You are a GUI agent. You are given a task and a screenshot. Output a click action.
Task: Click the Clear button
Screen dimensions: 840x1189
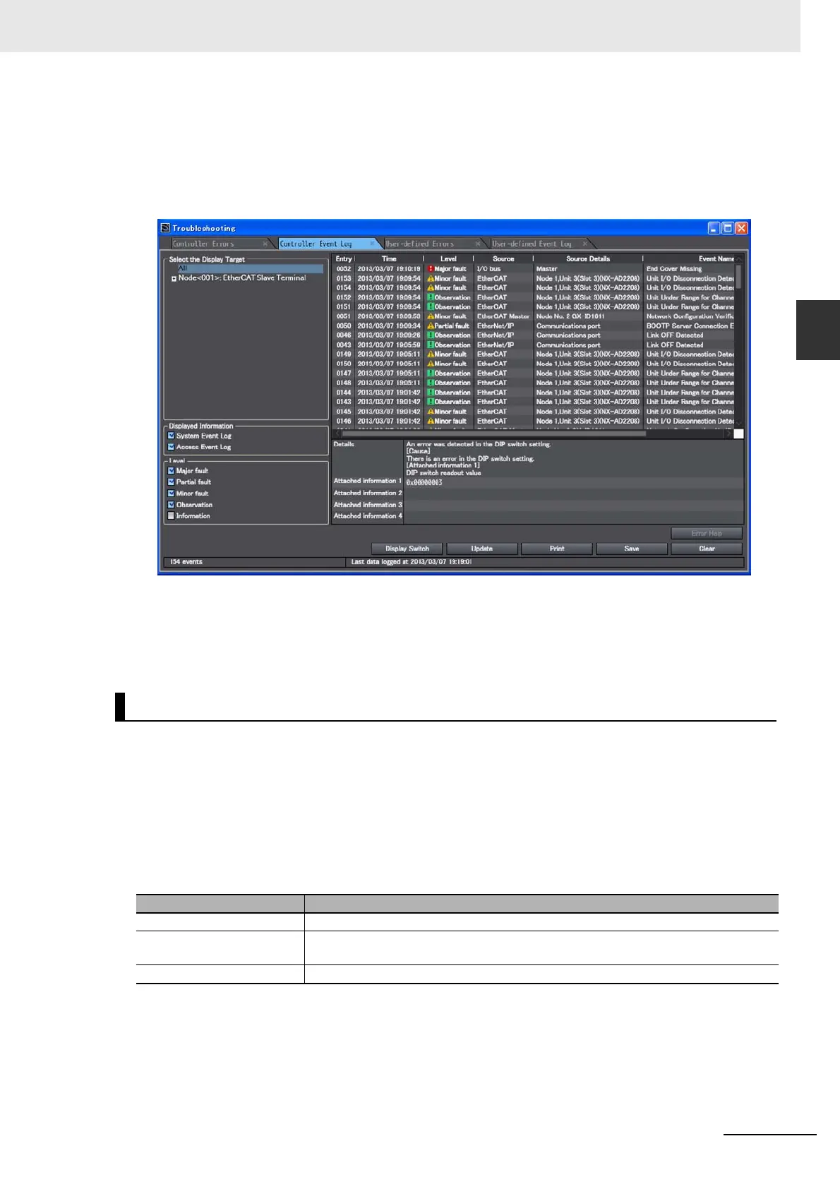[707, 549]
